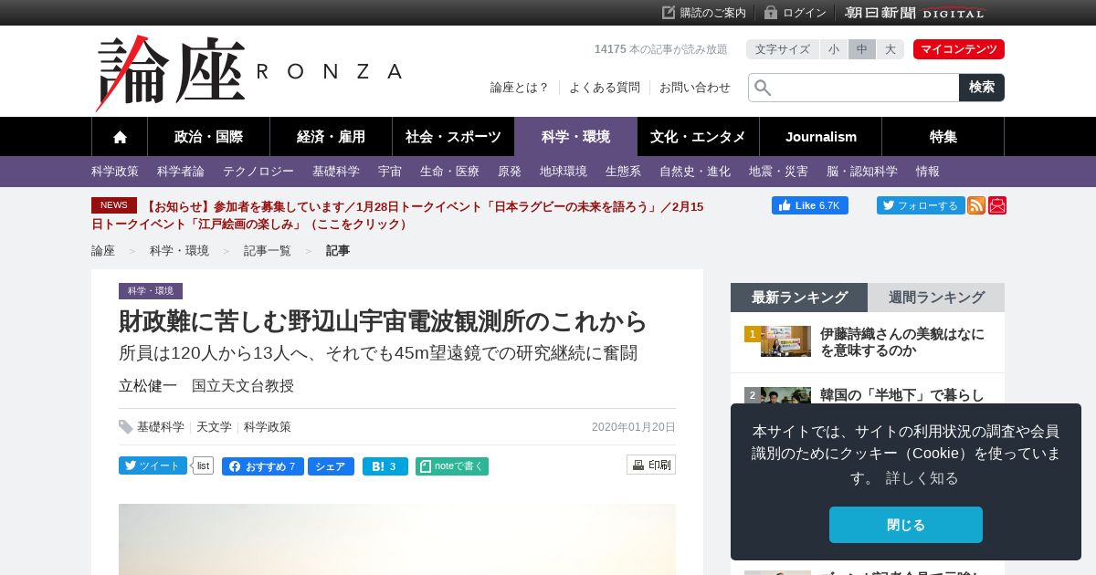
Task: Open the 情報 subcategory
Action: point(928,172)
